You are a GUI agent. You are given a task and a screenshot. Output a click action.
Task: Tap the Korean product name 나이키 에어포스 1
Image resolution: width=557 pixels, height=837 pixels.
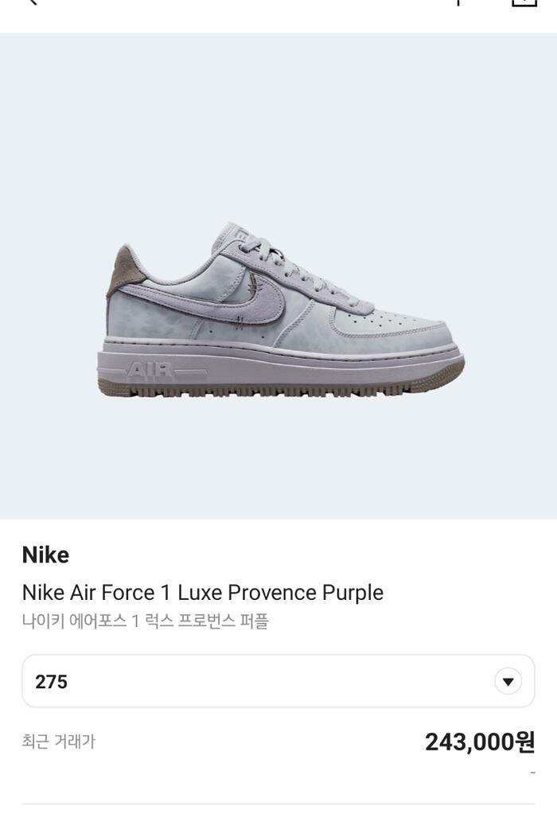[145, 621]
